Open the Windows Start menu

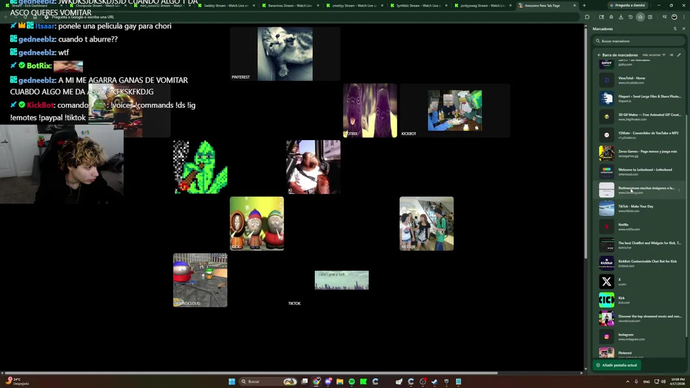pos(232,382)
